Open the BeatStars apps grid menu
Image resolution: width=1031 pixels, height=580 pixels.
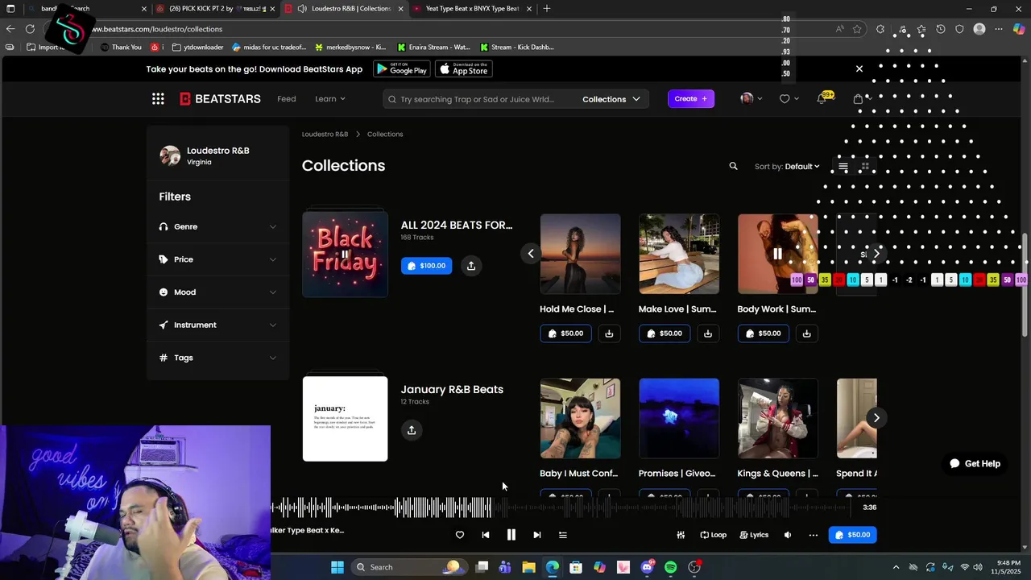pyautogui.click(x=158, y=99)
